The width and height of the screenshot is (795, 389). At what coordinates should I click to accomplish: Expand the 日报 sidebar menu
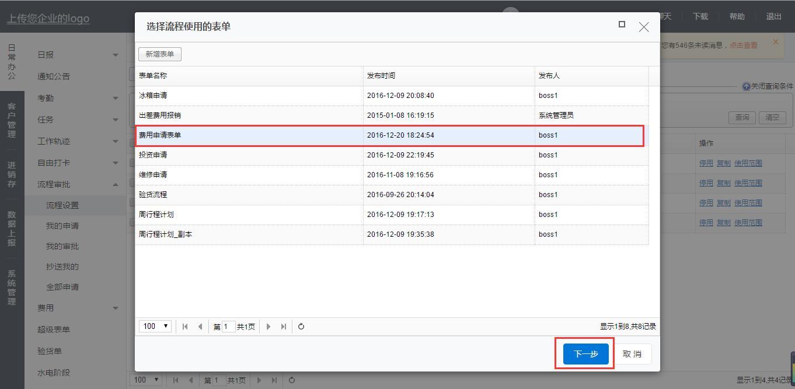point(115,55)
